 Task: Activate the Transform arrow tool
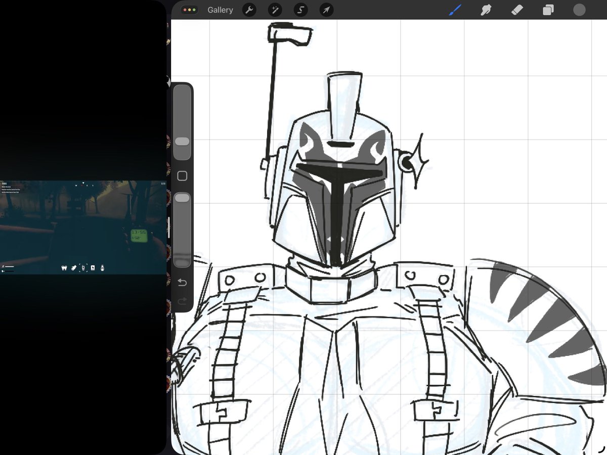point(327,10)
